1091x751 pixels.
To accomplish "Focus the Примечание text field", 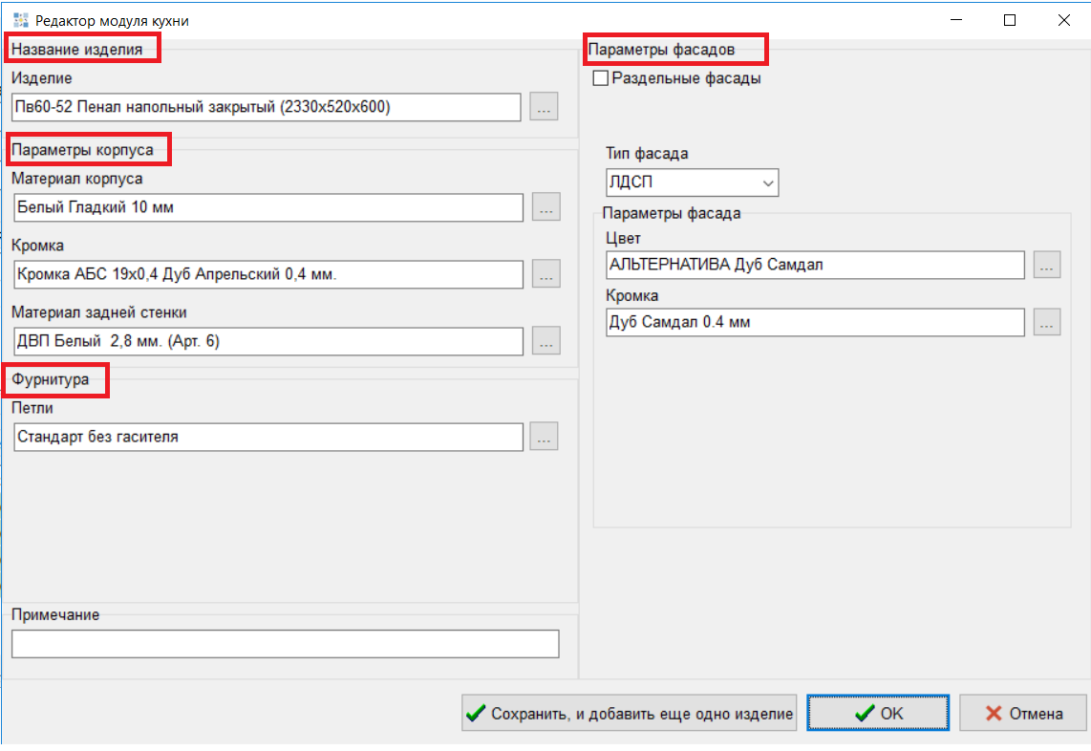I will click(x=285, y=644).
